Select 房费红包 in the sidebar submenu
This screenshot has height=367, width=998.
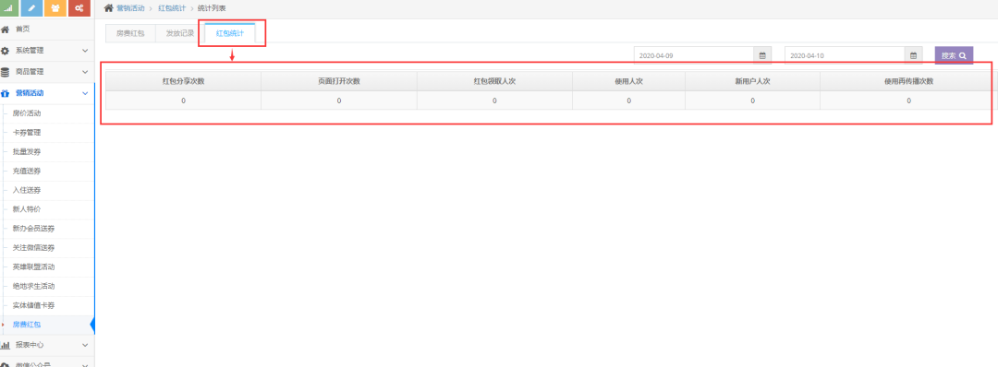click(x=27, y=325)
